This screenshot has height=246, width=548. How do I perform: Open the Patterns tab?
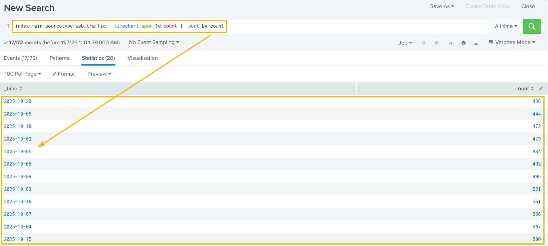59,58
